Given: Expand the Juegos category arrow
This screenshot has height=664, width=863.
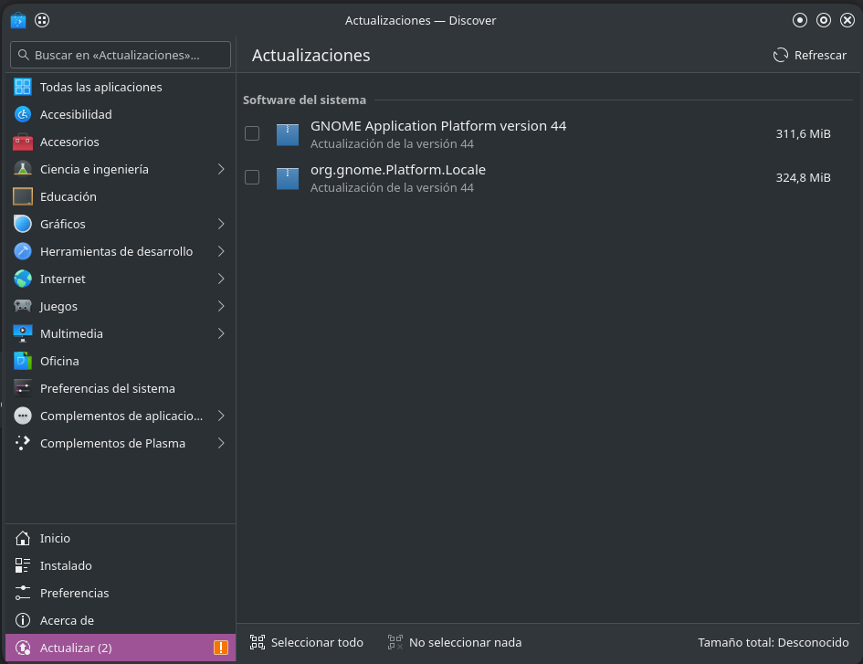Looking at the screenshot, I should click(x=221, y=306).
